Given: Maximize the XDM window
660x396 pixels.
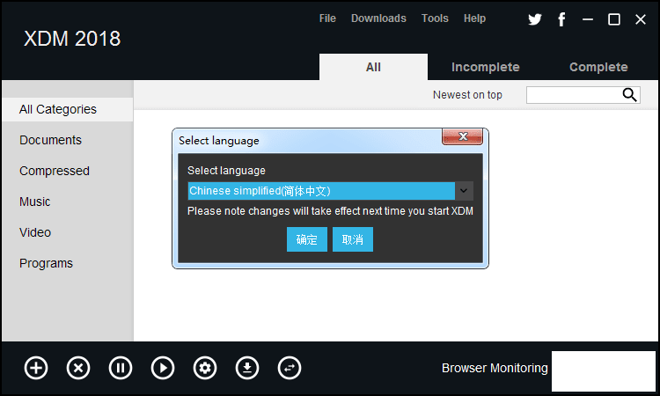Looking at the screenshot, I should (614, 19).
